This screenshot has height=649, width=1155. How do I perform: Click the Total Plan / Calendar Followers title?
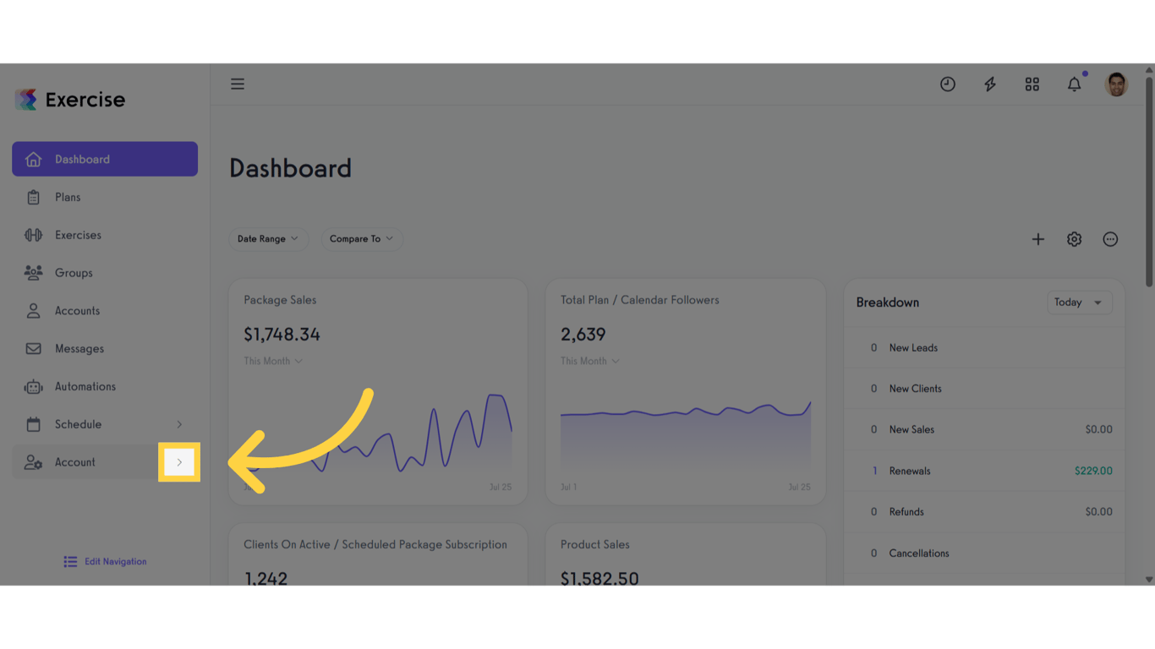(x=640, y=300)
